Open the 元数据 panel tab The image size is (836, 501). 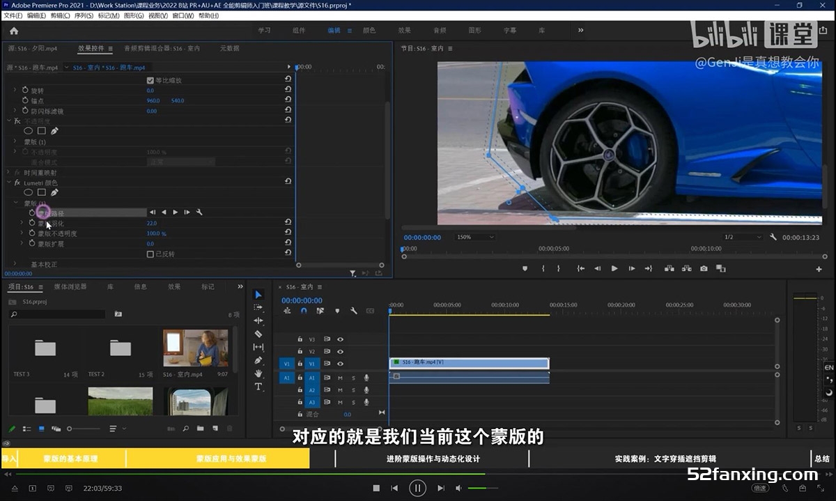229,49
